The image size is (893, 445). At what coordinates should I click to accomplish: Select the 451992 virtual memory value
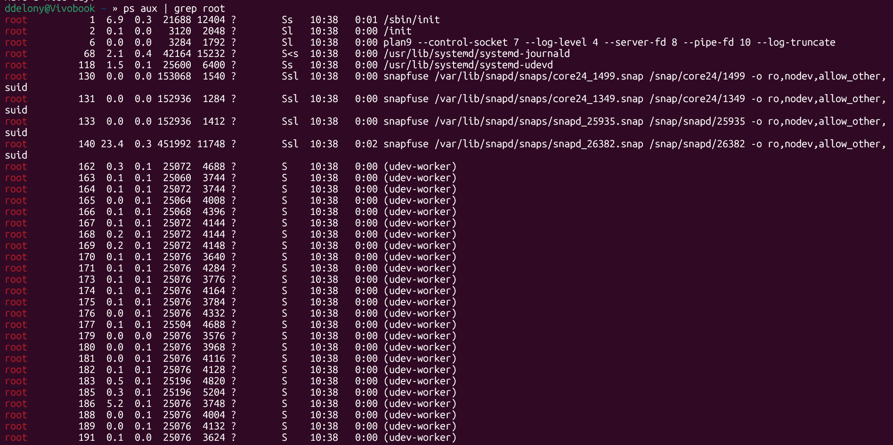click(174, 144)
